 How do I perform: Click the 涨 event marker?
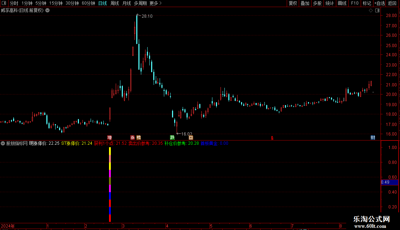click(x=132, y=137)
